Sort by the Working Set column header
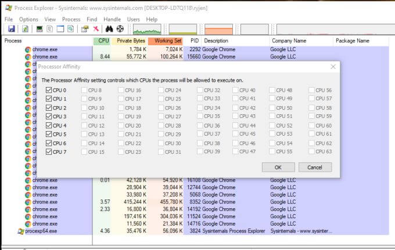395x250 pixels. pyautogui.click(x=166, y=41)
